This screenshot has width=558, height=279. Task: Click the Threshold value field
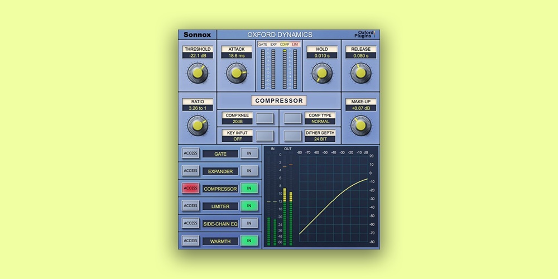pos(197,56)
